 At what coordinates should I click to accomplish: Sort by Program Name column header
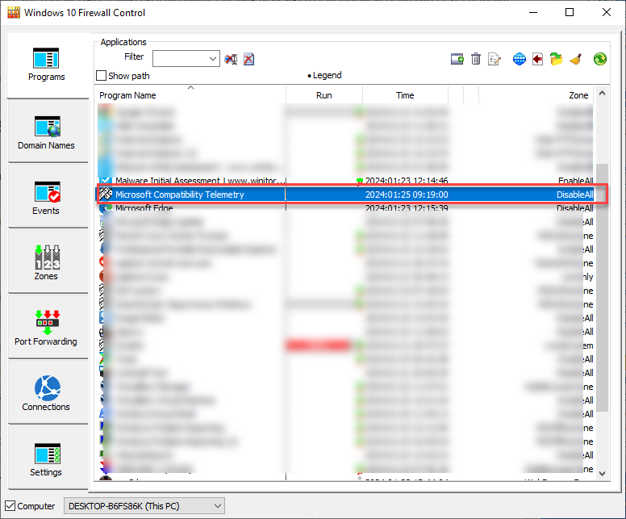coord(192,95)
